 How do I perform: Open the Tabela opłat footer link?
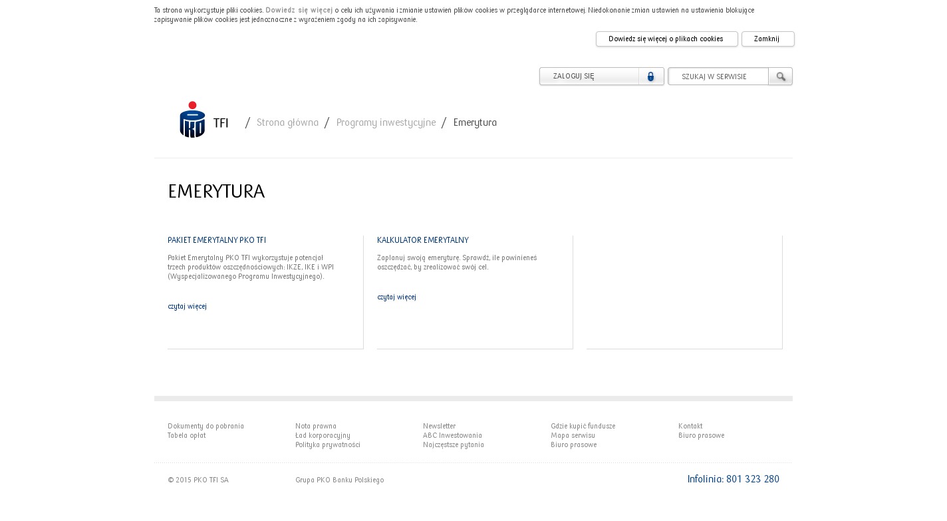[x=186, y=436]
